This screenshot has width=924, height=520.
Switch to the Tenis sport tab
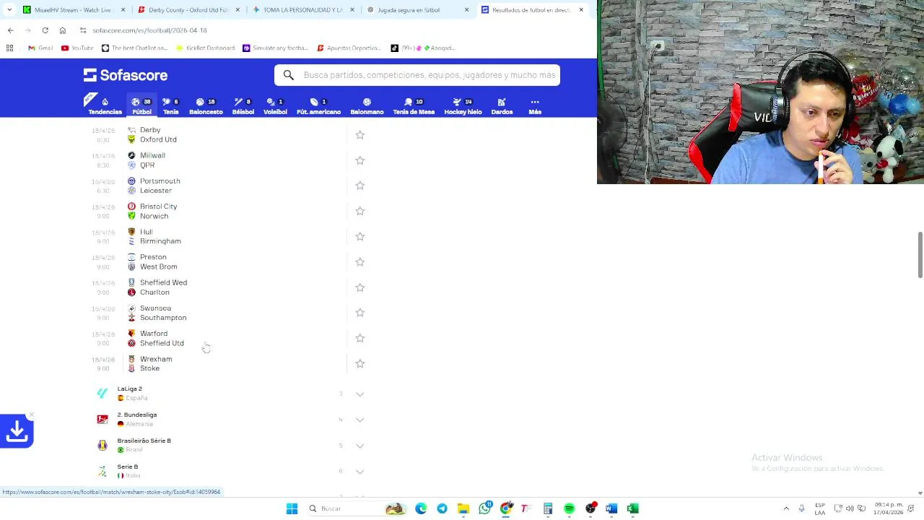coord(171,106)
